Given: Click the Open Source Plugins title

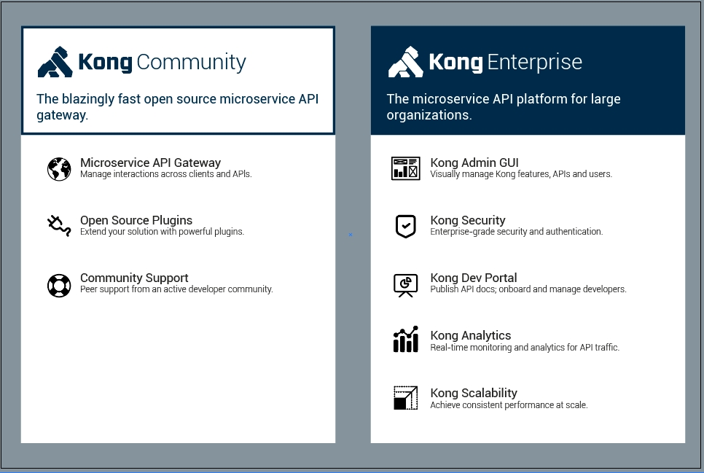Looking at the screenshot, I should point(136,220).
